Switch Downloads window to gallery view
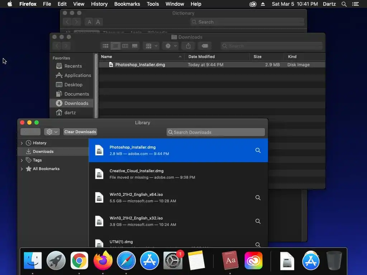Screen dimensions: 367x275 pos(135,46)
